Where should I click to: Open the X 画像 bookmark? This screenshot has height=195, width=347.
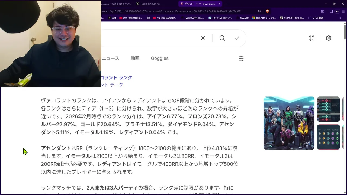click(x=112, y=18)
